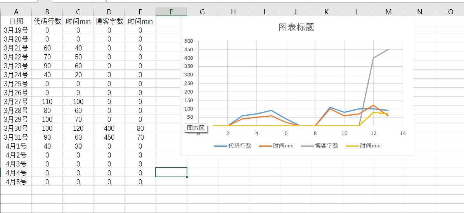Click the 50 cell in 3月22号 row
464x213 pixels.
(x=78, y=57)
